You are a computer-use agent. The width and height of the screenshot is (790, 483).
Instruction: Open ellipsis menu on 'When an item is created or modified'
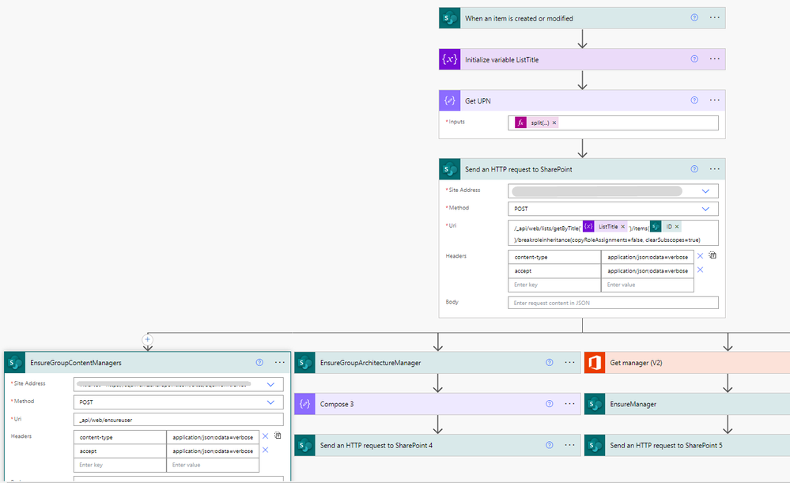pos(714,17)
